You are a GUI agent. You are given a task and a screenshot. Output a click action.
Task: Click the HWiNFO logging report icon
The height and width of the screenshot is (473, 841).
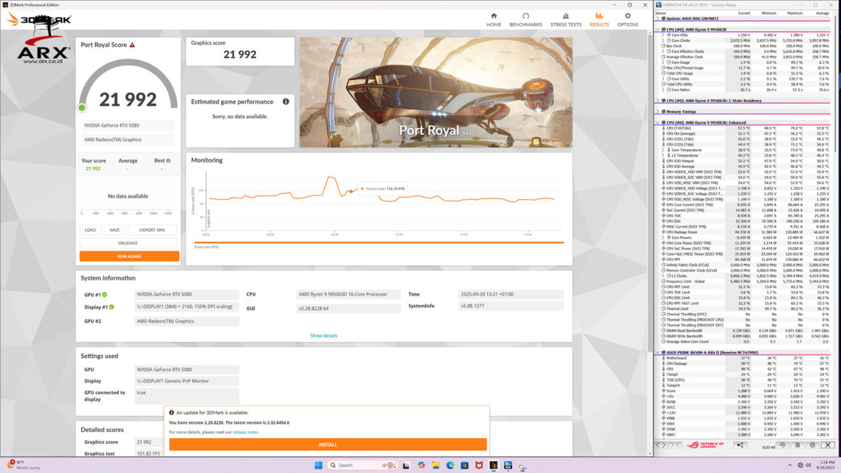[x=797, y=445]
